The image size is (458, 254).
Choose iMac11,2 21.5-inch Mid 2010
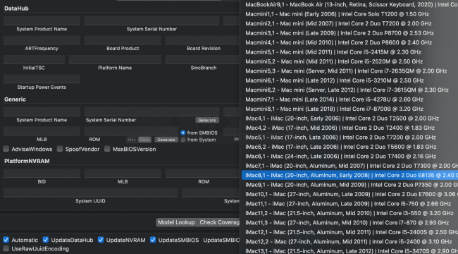349,213
